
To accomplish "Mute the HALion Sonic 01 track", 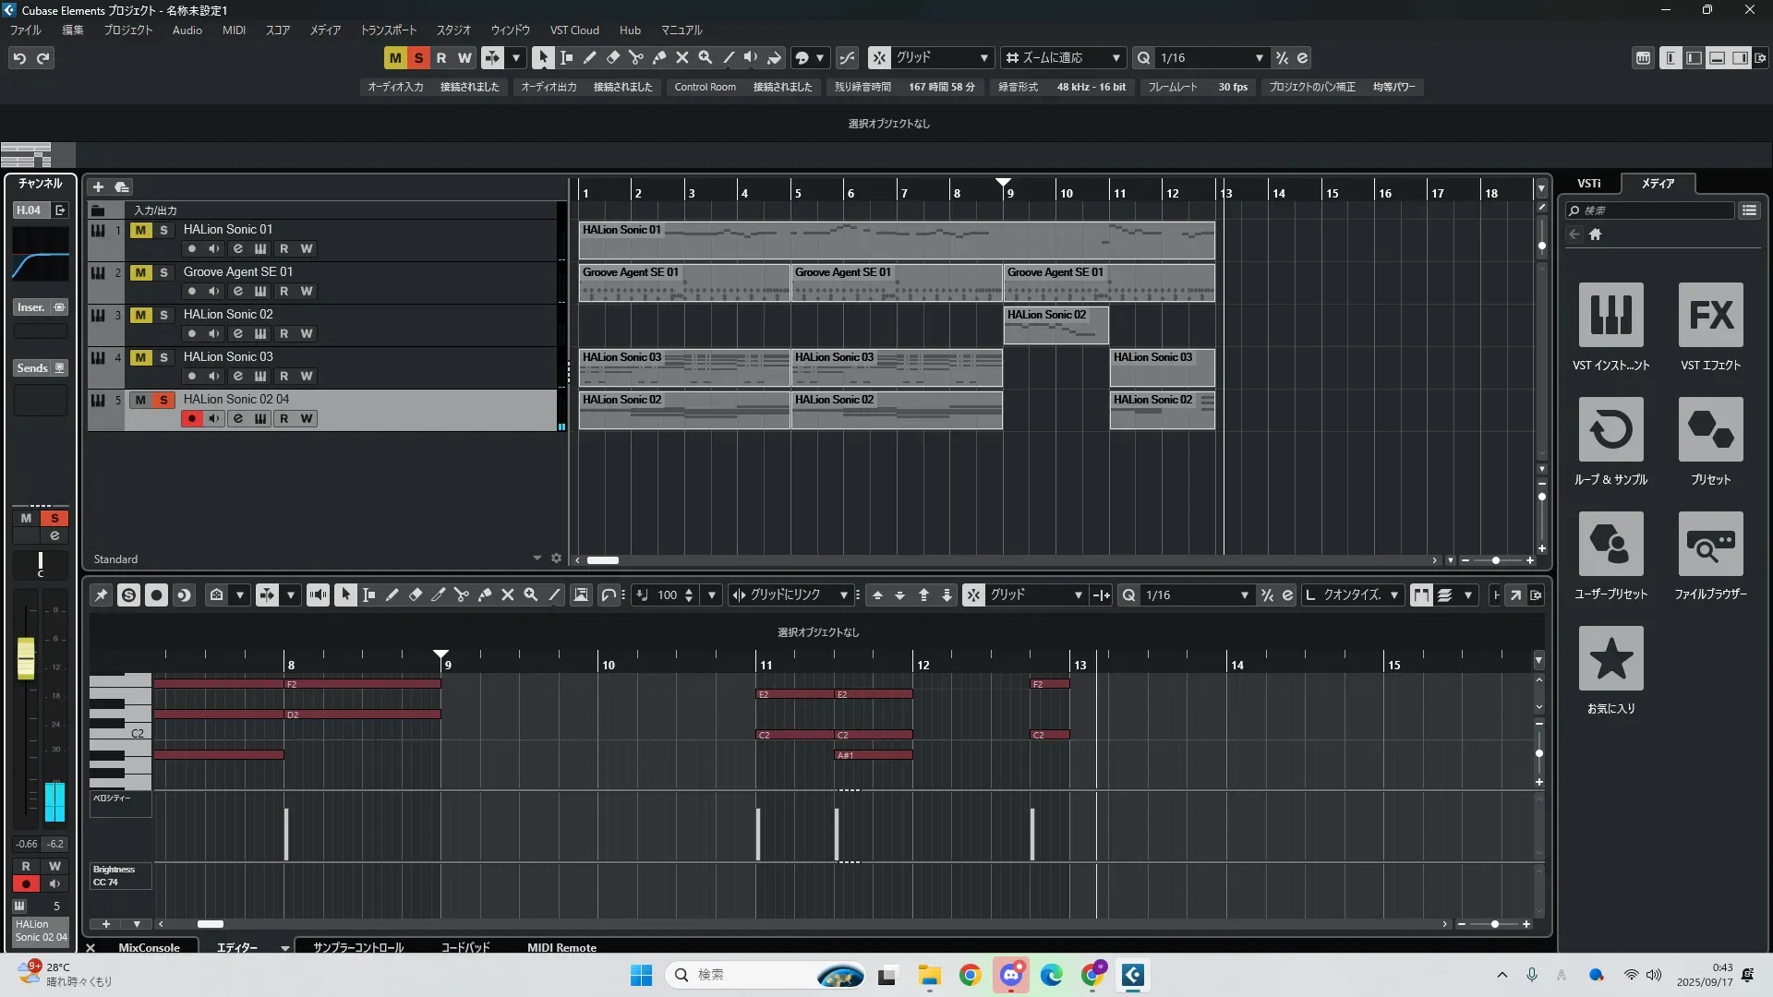I will (x=140, y=230).
